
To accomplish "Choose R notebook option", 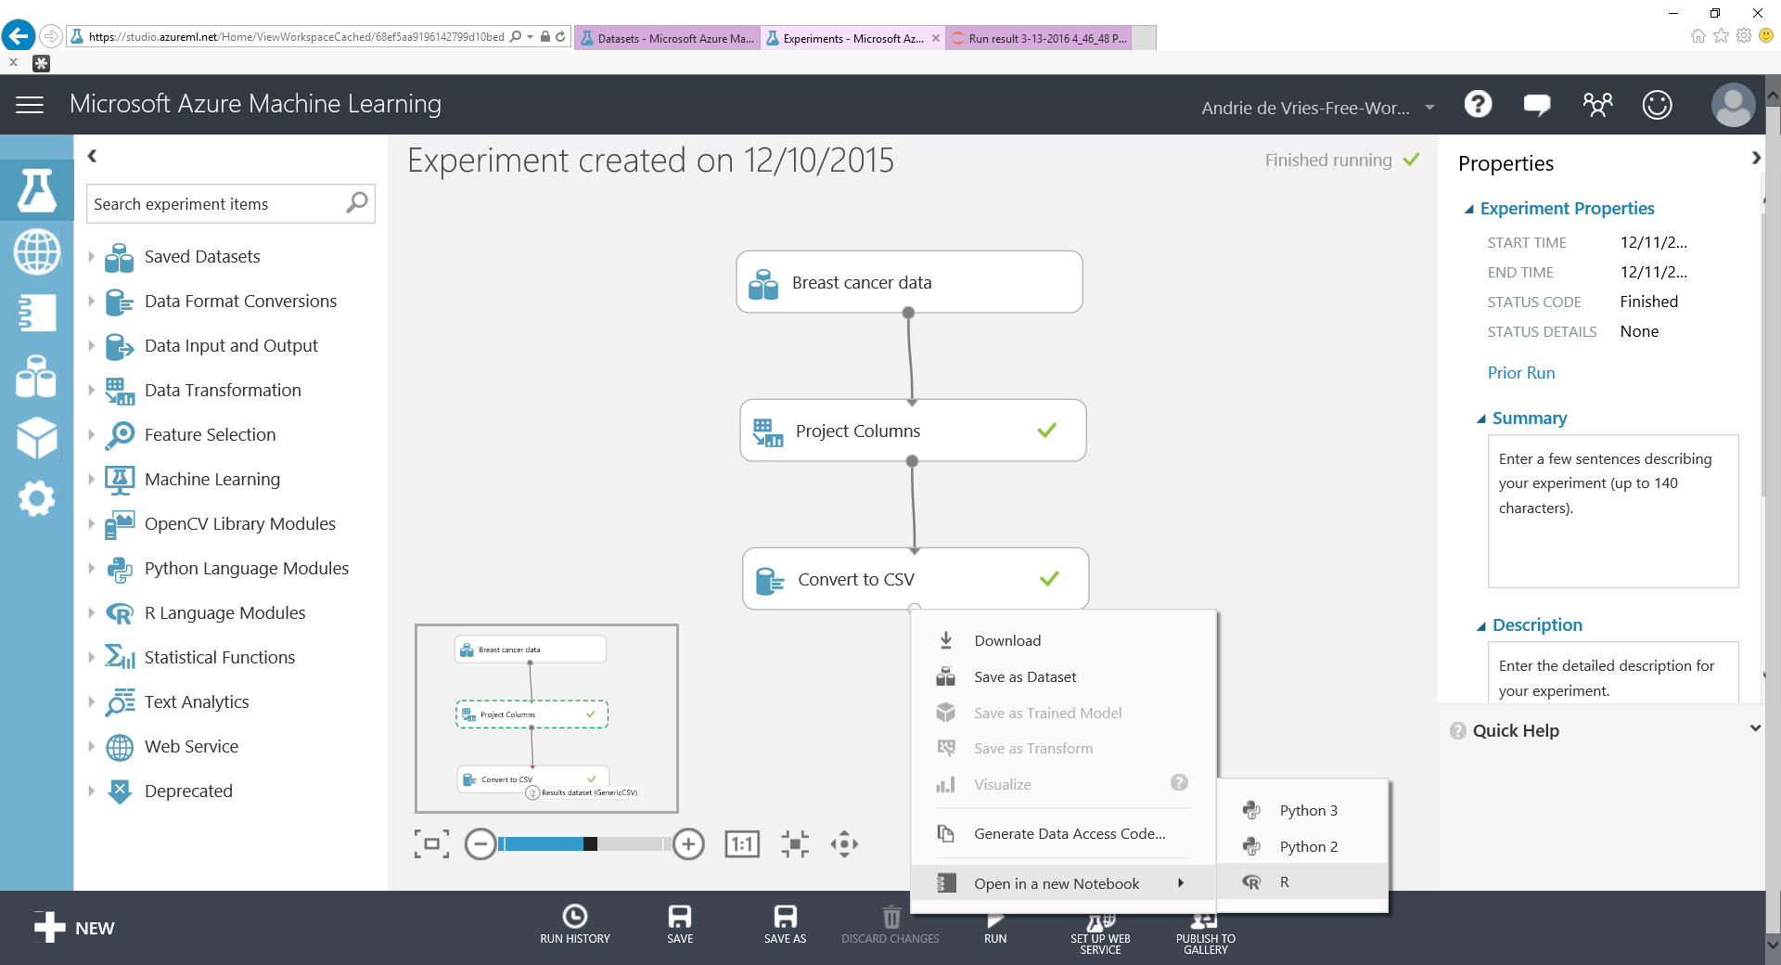I will (1302, 881).
